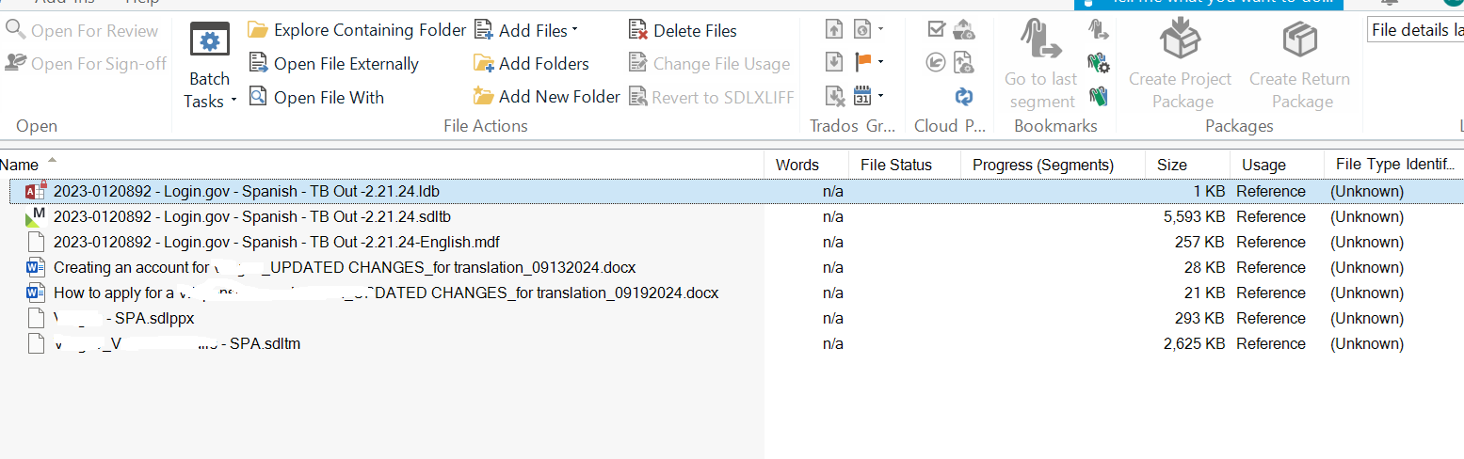This screenshot has height=459, width=1464.
Task: Click the Delete Files icon
Action: [638, 30]
